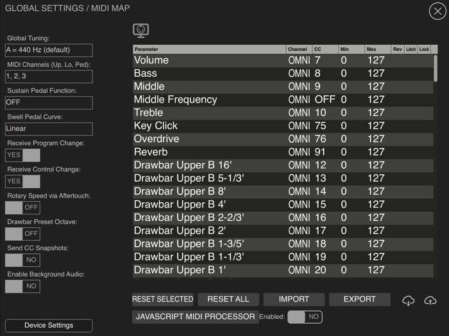
Task: Toggle Receive Control Change switch
Action: [22, 181]
